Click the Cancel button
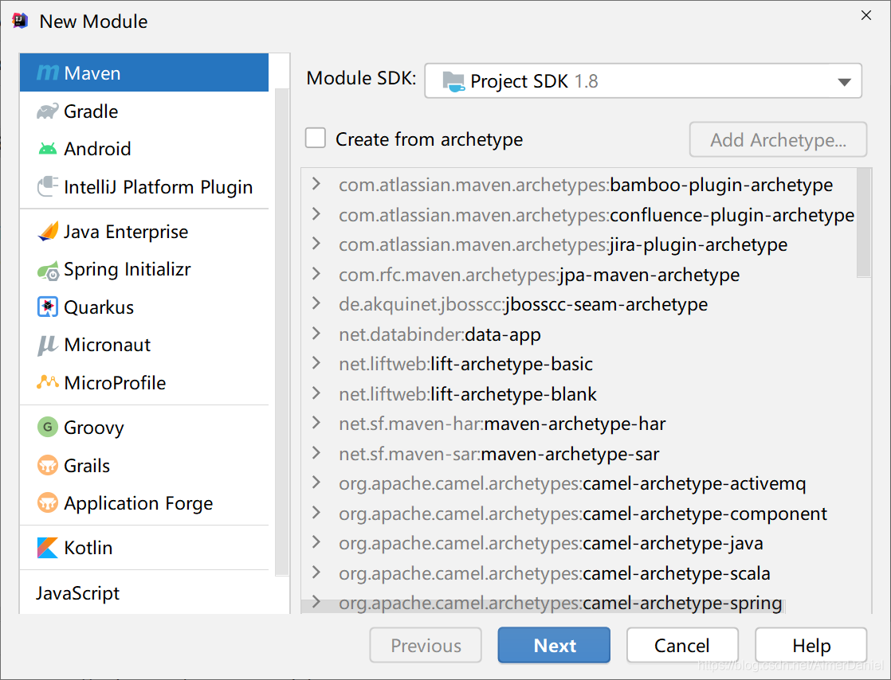Viewport: 891px width, 680px height. [x=682, y=646]
